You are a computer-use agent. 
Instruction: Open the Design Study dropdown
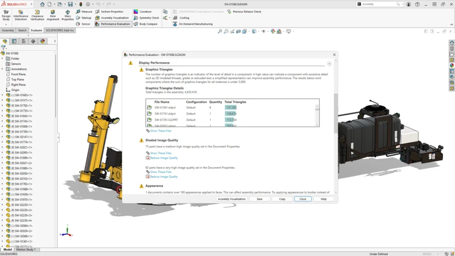pyautogui.click(x=6, y=24)
